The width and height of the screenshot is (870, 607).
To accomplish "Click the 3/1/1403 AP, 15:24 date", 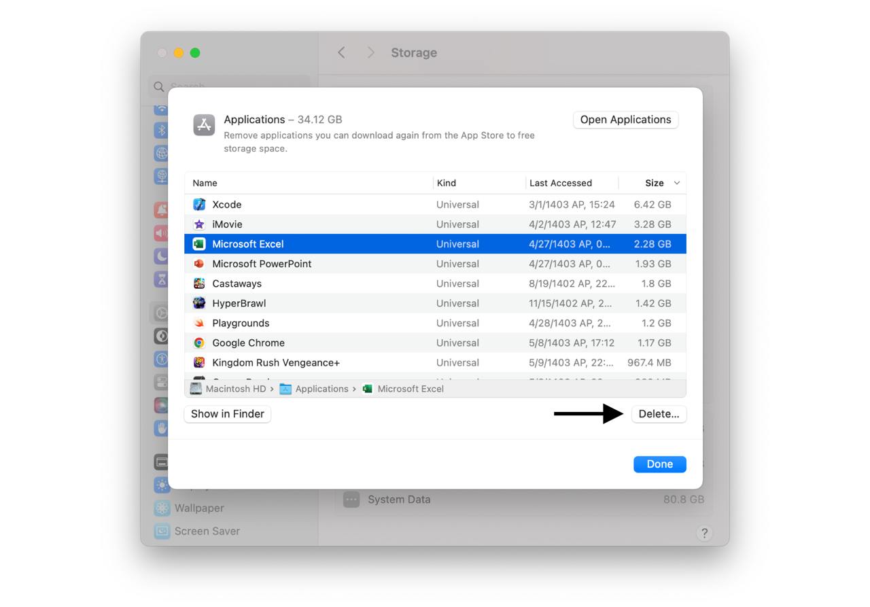I will (572, 205).
